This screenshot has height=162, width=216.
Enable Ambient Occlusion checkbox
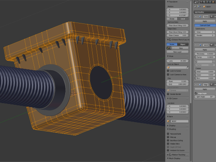(x=168, y=150)
